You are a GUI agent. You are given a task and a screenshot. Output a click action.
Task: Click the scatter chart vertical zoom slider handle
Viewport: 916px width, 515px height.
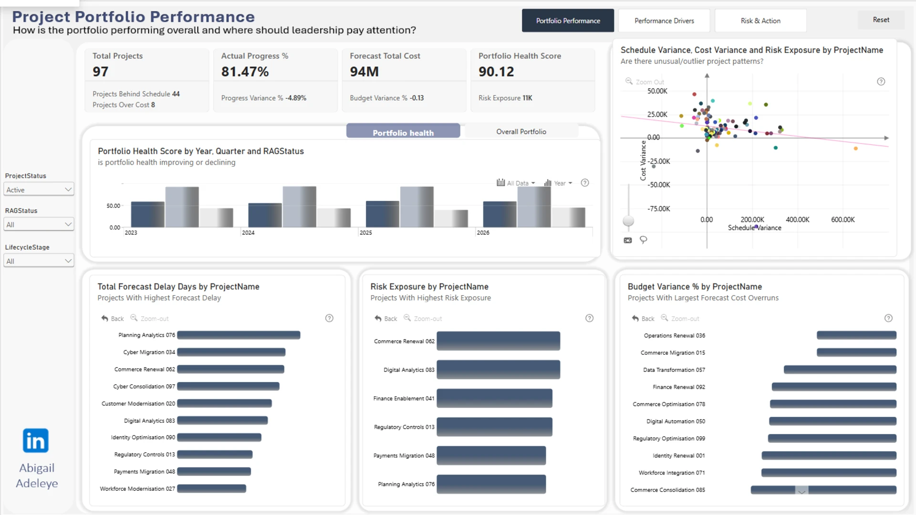pyautogui.click(x=628, y=221)
